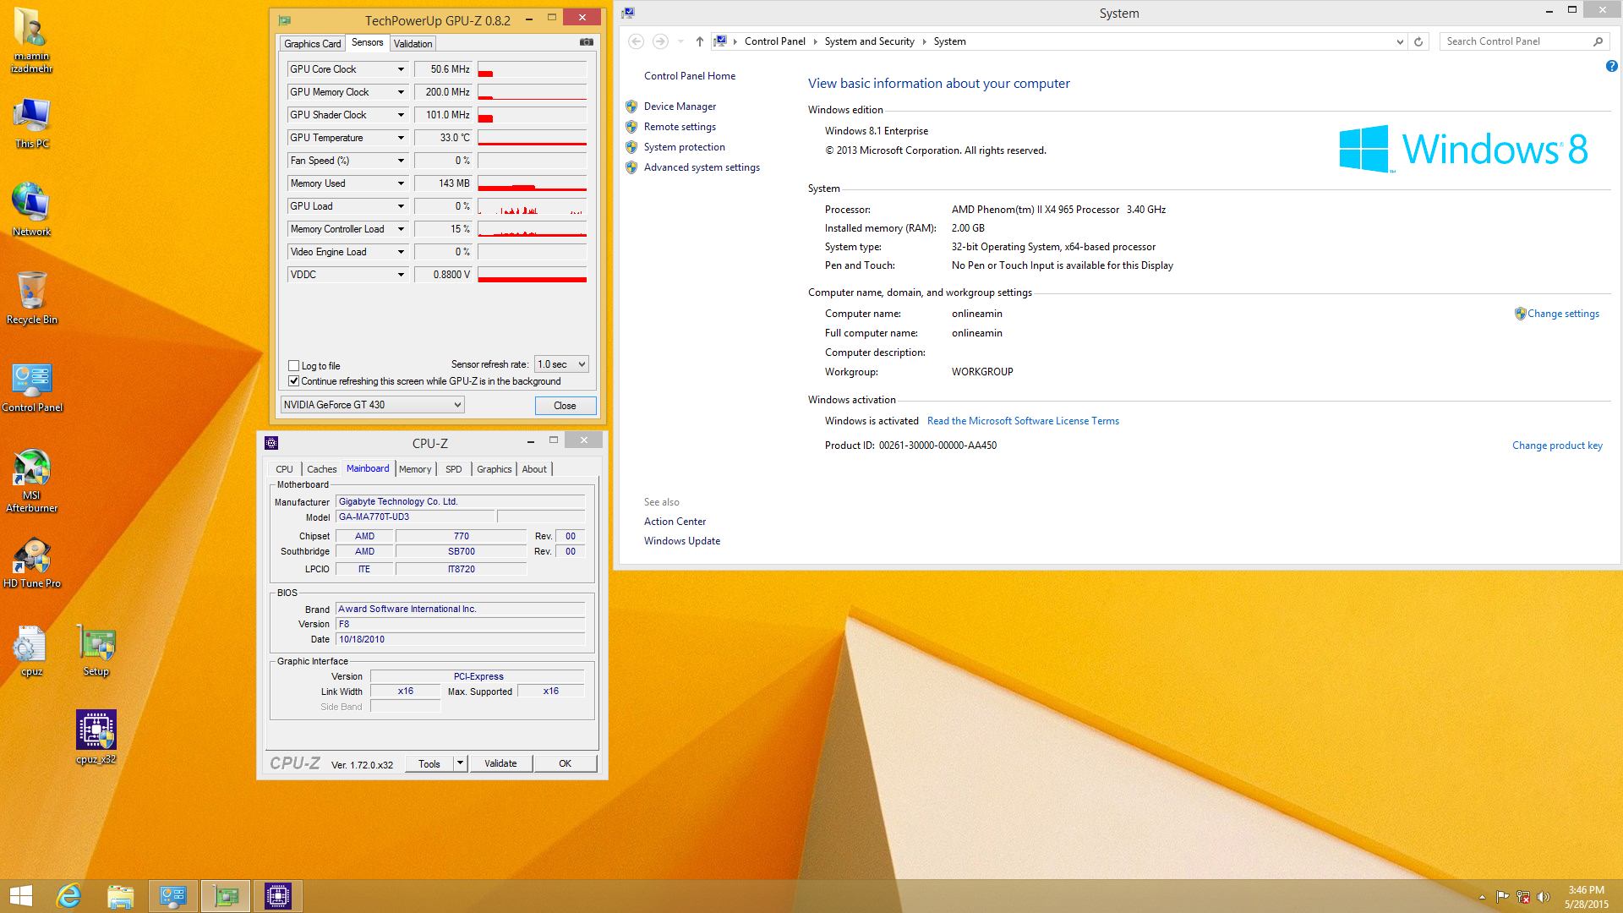The height and width of the screenshot is (913, 1623).
Task: Open the help question mark icon
Action: pyautogui.click(x=1611, y=66)
